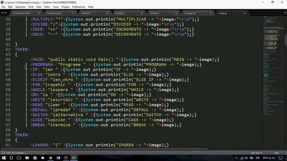Open Microsoft Word from the taskbar
Viewport: 287px width, 161px height.
58,158
